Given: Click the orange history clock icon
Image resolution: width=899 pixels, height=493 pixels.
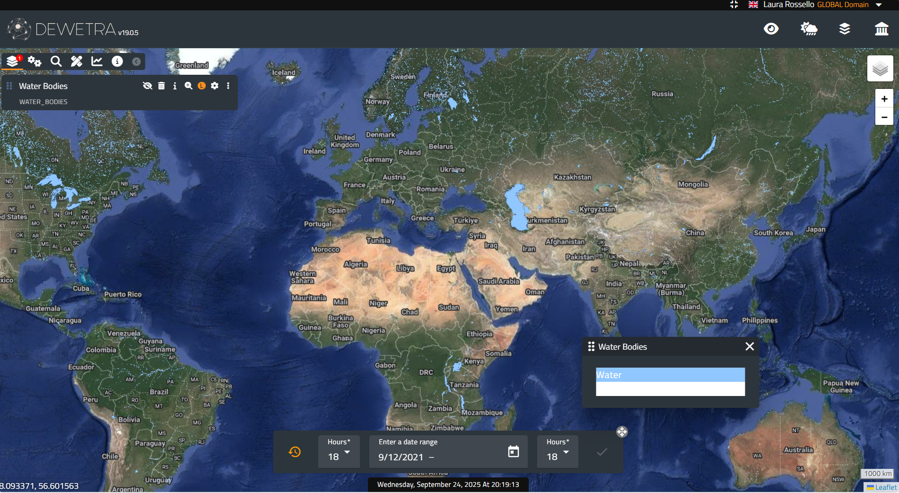Looking at the screenshot, I should click(x=295, y=452).
